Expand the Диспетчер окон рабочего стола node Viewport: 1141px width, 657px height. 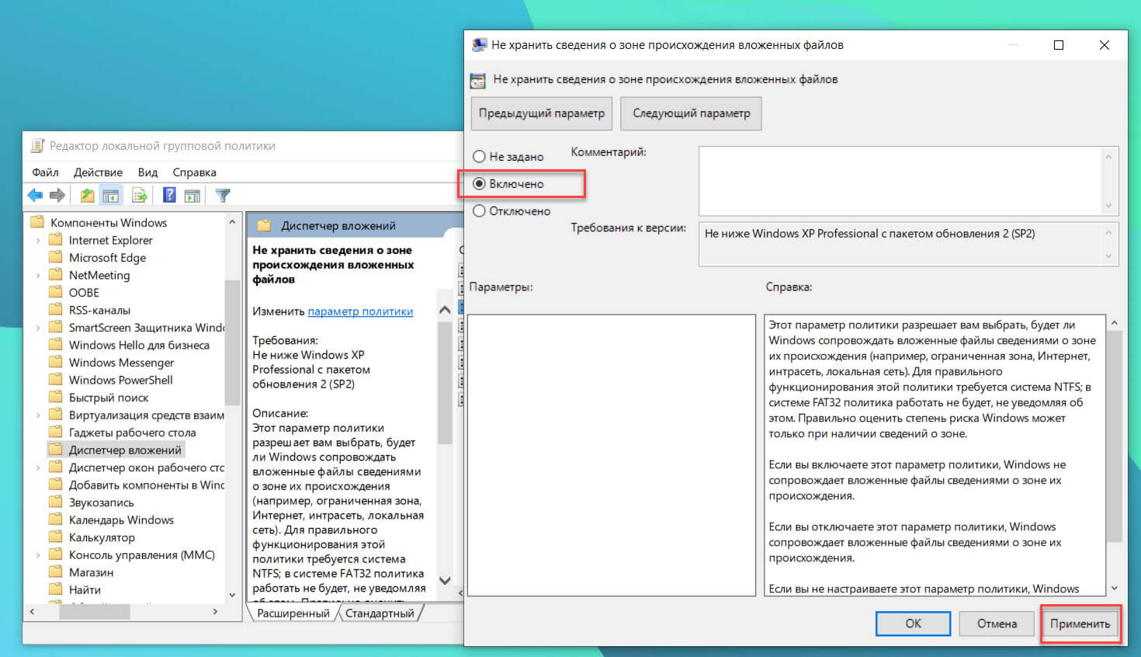click(x=38, y=468)
